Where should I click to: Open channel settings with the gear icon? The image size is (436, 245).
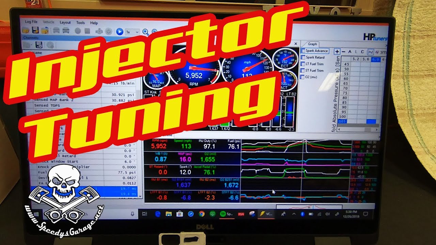click(50, 45)
